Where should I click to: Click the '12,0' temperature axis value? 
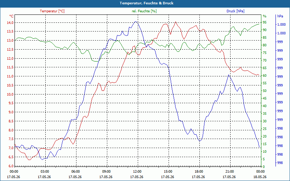[x=10, y=59]
